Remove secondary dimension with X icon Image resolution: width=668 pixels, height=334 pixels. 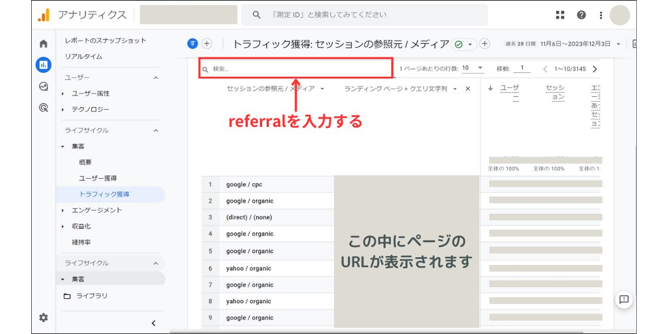coord(468,89)
